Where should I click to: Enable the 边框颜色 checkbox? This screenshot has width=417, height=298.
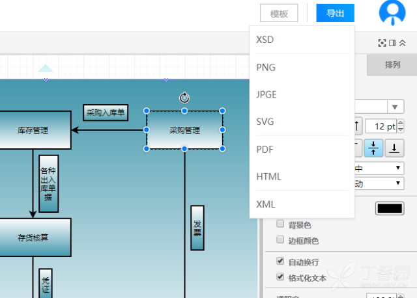point(280,239)
